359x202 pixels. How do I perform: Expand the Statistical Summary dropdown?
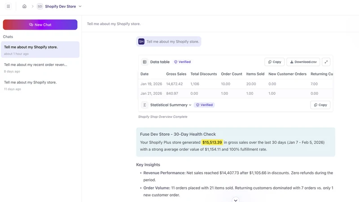click(x=190, y=105)
